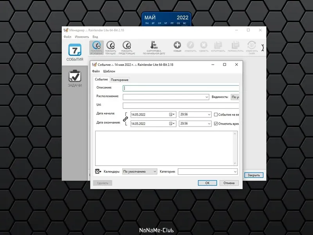Open the Видимость dropdown

point(235,97)
